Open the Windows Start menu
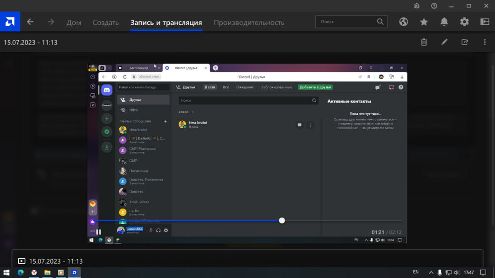 (x=6, y=273)
